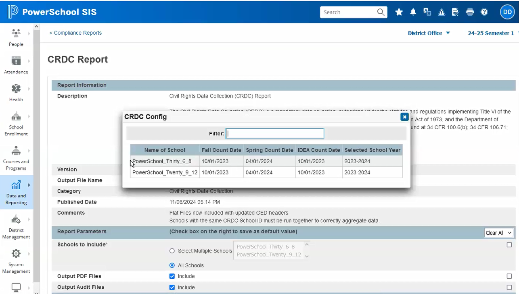The width and height of the screenshot is (519, 294).
Task: Open the favorites star icon
Action: click(399, 12)
